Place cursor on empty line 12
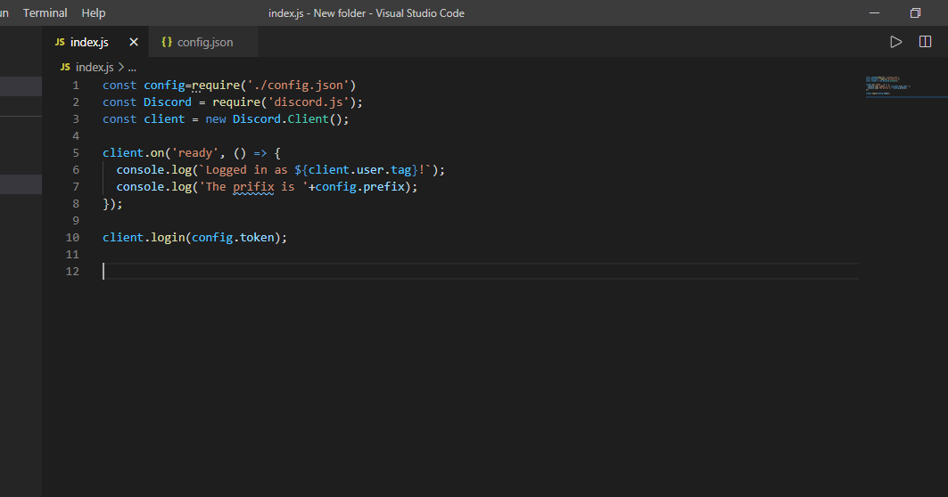 coord(481,271)
